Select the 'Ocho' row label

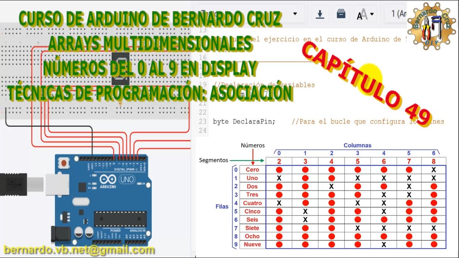pyautogui.click(x=252, y=236)
